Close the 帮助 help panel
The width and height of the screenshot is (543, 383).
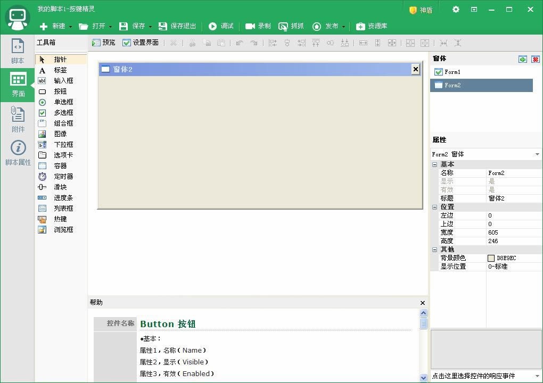(x=423, y=303)
